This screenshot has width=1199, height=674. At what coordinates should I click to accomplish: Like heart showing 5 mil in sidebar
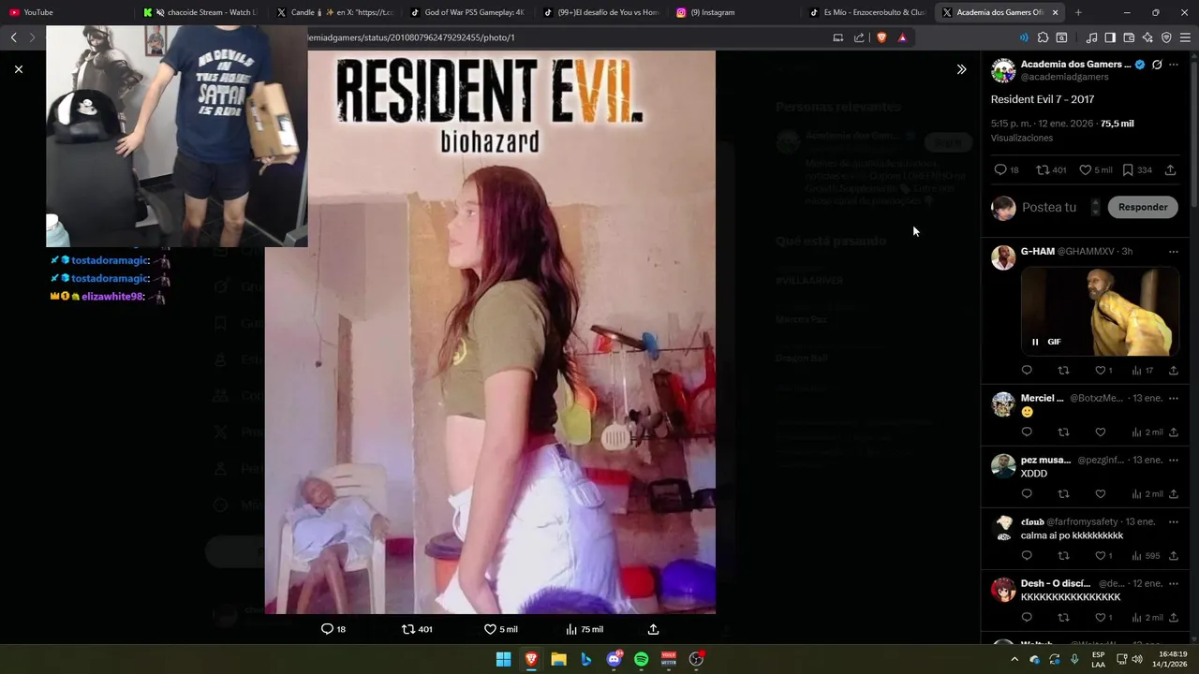pyautogui.click(x=1086, y=170)
